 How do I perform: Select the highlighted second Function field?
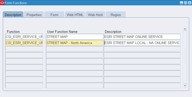pyautogui.click(x=24, y=43)
